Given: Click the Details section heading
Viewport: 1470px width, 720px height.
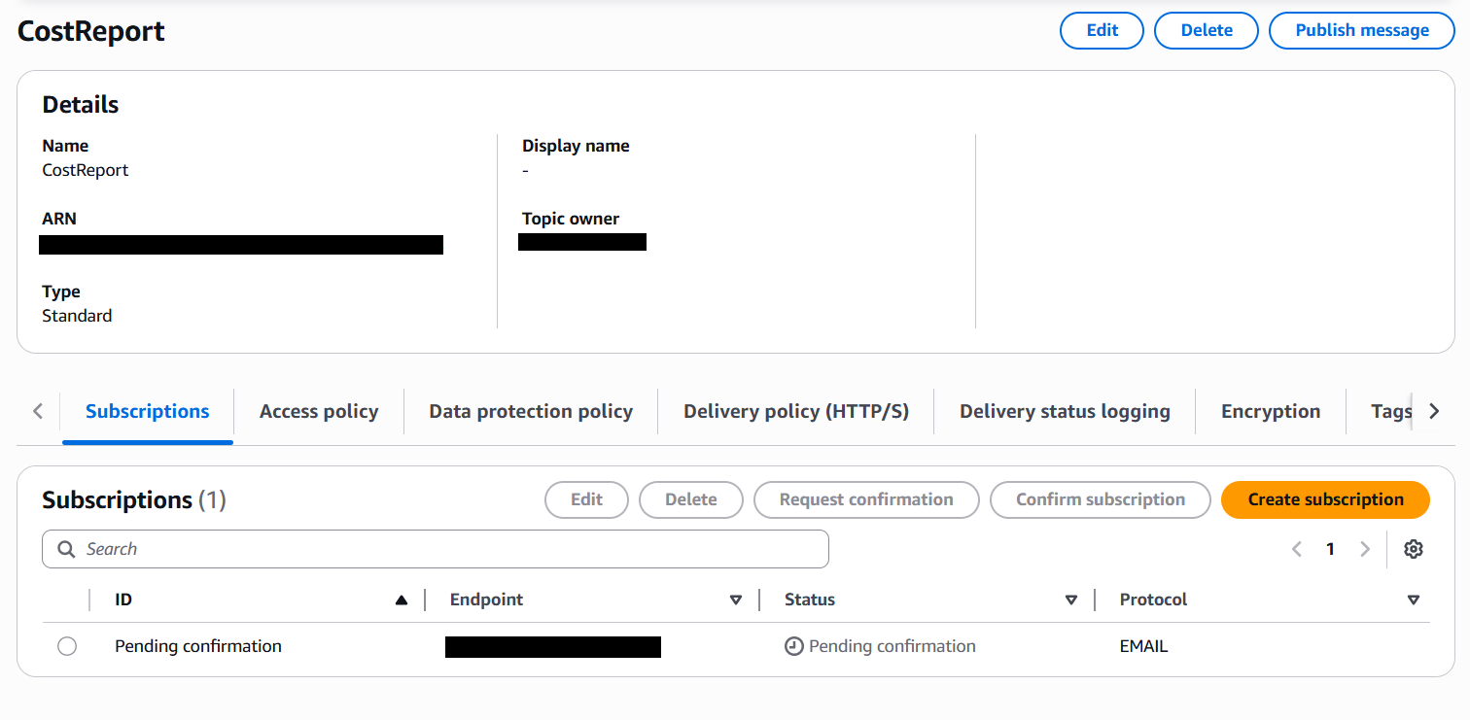Looking at the screenshot, I should (x=81, y=105).
